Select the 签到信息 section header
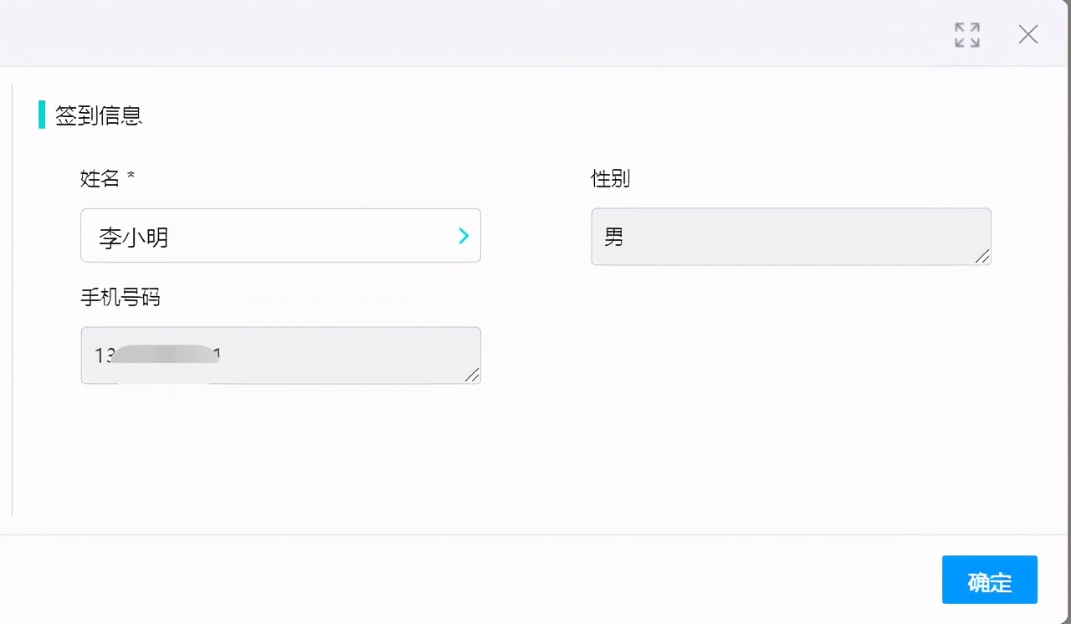The height and width of the screenshot is (624, 1071). point(96,115)
